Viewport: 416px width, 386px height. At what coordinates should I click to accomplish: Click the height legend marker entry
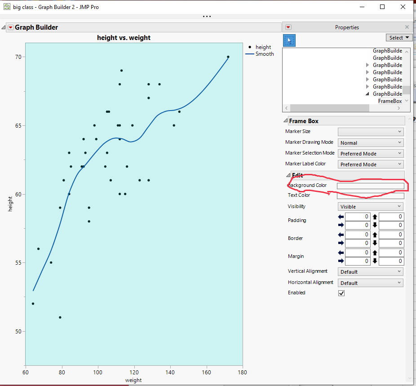click(260, 47)
